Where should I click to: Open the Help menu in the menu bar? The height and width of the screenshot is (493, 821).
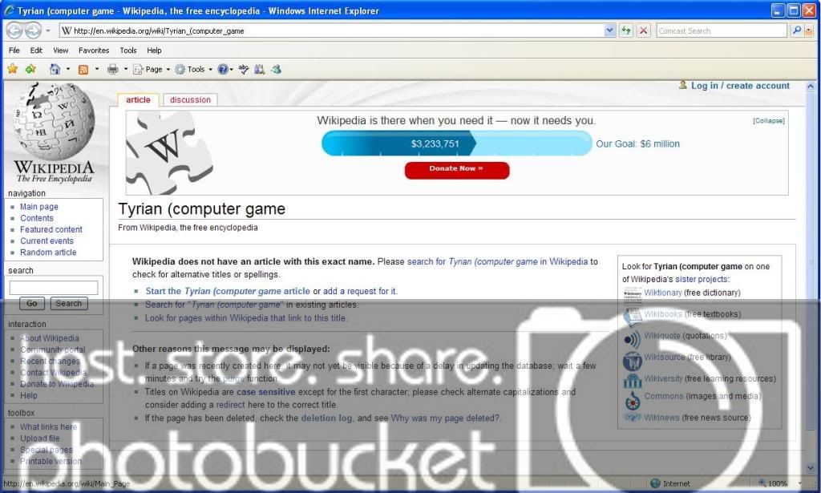point(154,51)
